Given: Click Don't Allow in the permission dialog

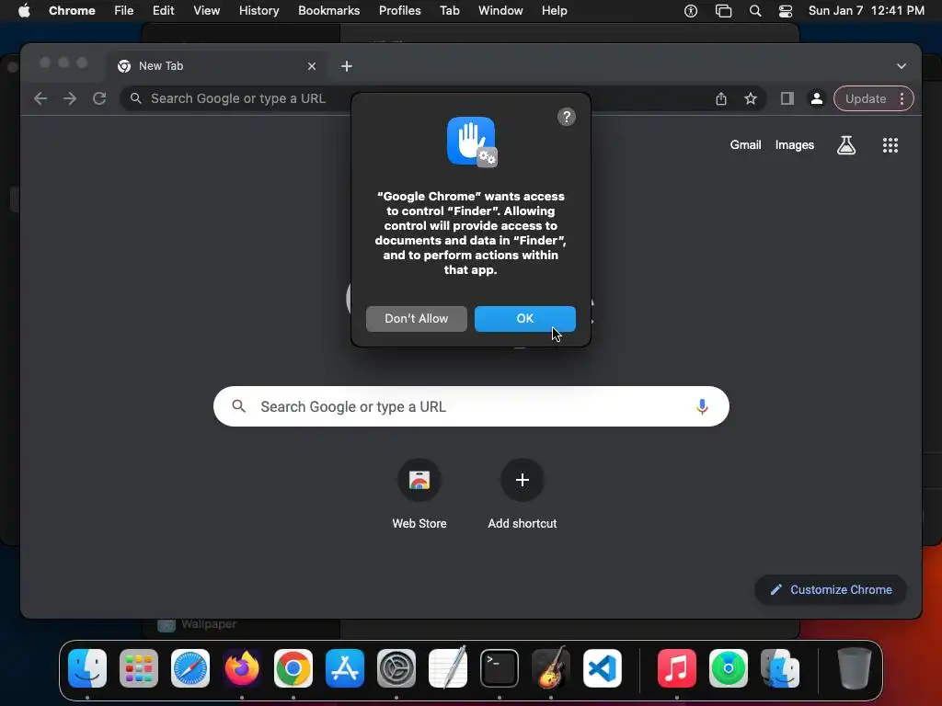Looking at the screenshot, I should tap(417, 319).
